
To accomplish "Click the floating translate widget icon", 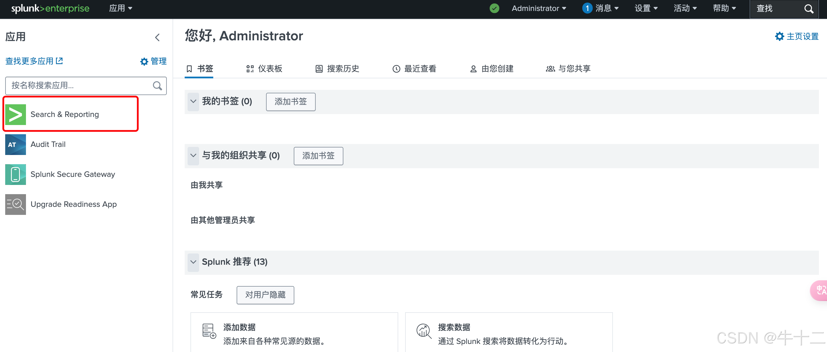I will (x=821, y=290).
